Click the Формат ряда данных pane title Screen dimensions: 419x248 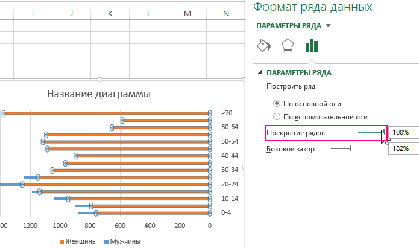(x=313, y=7)
